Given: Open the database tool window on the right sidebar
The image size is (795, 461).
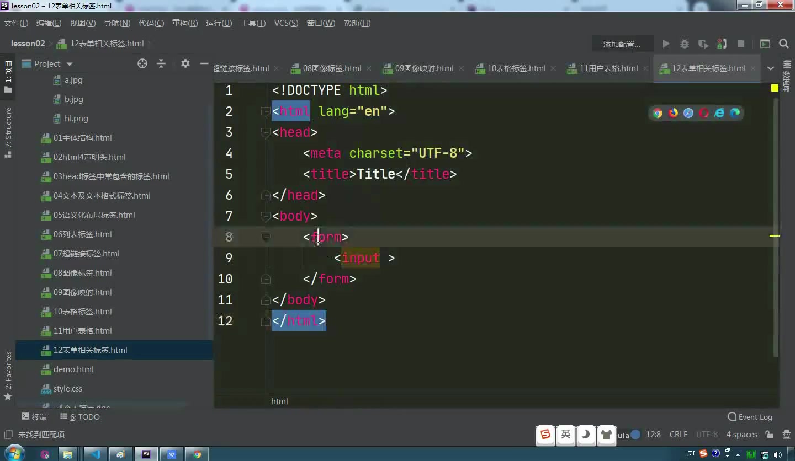Looking at the screenshot, I should click(x=787, y=76).
